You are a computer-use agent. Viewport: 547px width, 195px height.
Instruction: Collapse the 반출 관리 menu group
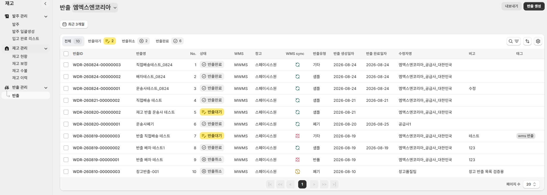(46, 88)
